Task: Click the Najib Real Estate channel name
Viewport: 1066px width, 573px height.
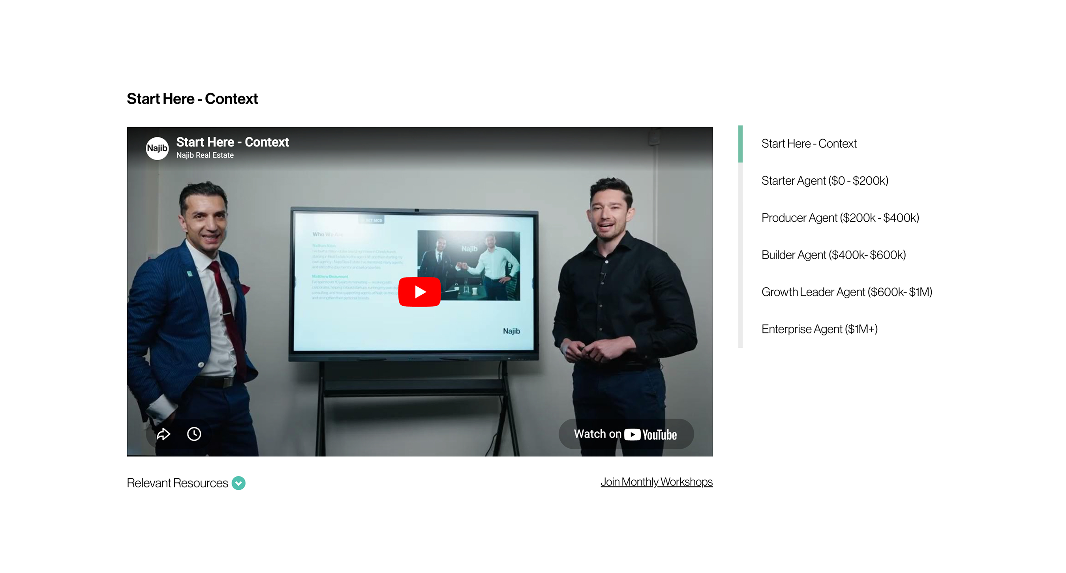Action: point(205,155)
